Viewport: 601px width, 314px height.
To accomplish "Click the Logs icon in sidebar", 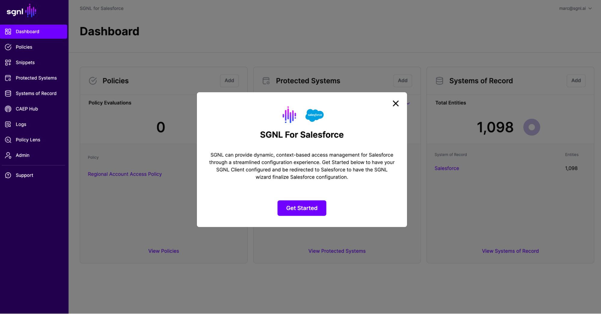I will pyautogui.click(x=8, y=124).
